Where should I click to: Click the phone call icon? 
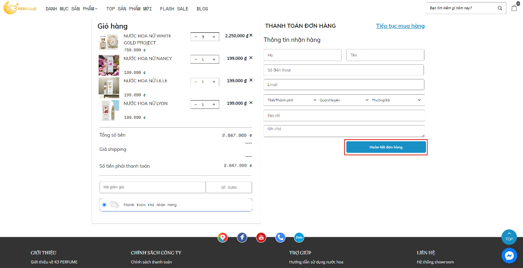[x=280, y=238]
